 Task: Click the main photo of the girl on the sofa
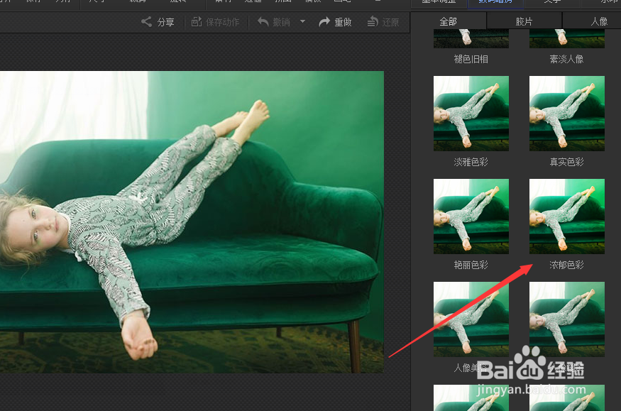click(192, 221)
